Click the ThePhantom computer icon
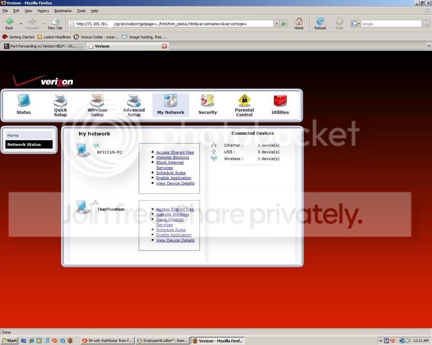 click(83, 207)
